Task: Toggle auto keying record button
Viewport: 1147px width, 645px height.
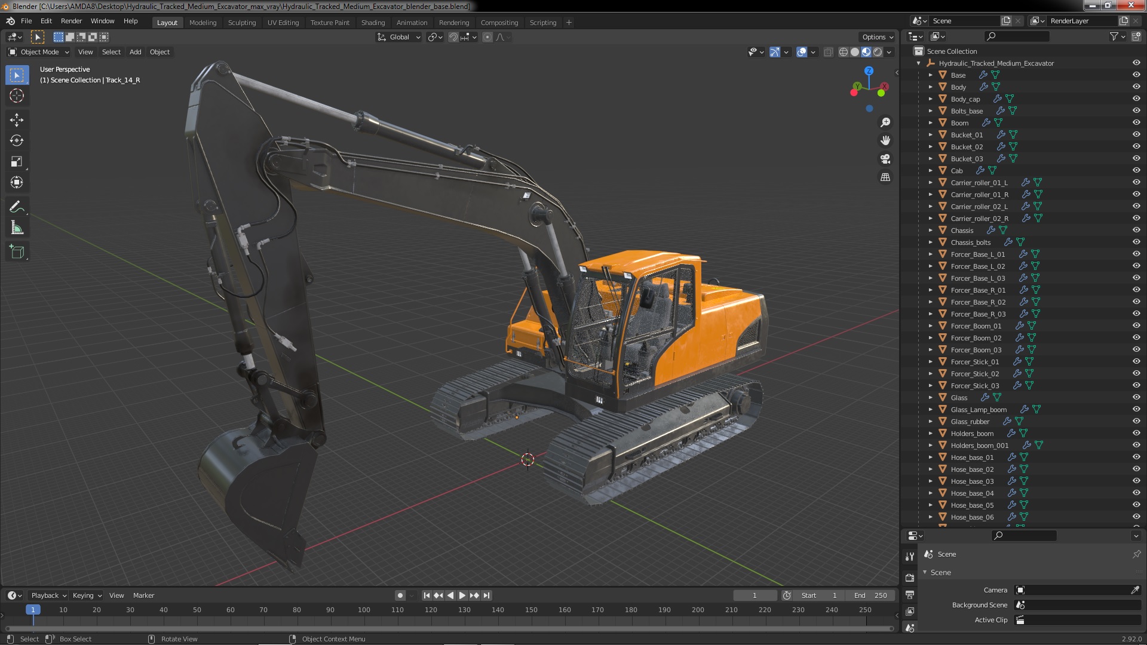Action: click(x=400, y=595)
